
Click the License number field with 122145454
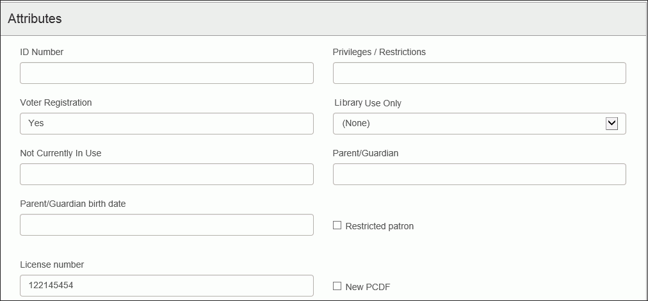click(166, 286)
